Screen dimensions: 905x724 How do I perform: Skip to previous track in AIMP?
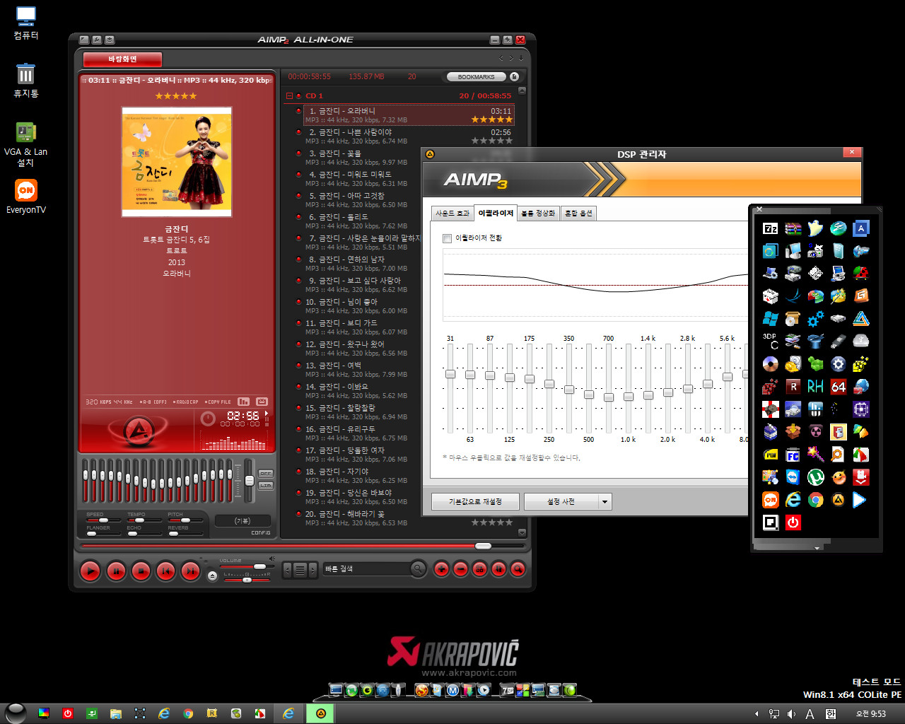pyautogui.click(x=165, y=571)
